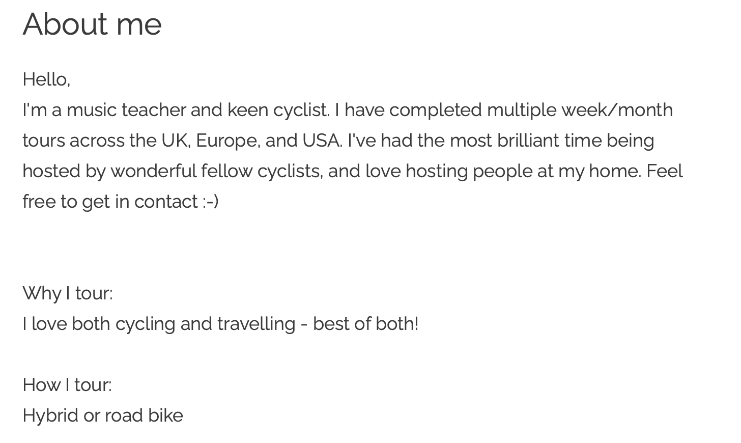Click the word "completed"
Image resolution: width=741 pixels, height=443 pixels.
click(435, 110)
